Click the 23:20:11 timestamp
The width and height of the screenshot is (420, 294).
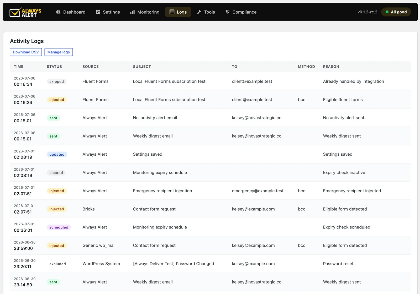point(23,267)
